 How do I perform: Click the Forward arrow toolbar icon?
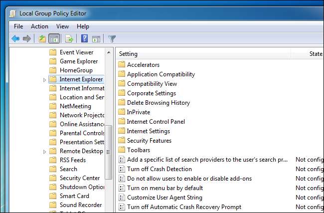[x=27, y=38]
